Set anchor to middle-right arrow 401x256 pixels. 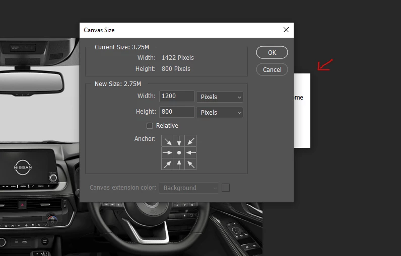tap(190, 152)
